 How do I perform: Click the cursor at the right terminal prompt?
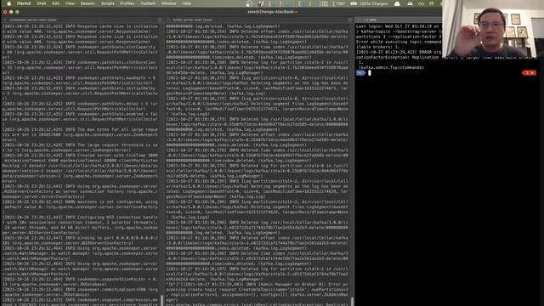click(370, 73)
